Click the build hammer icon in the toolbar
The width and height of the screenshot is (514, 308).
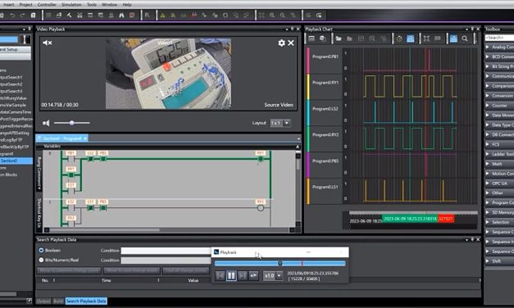pos(69,15)
